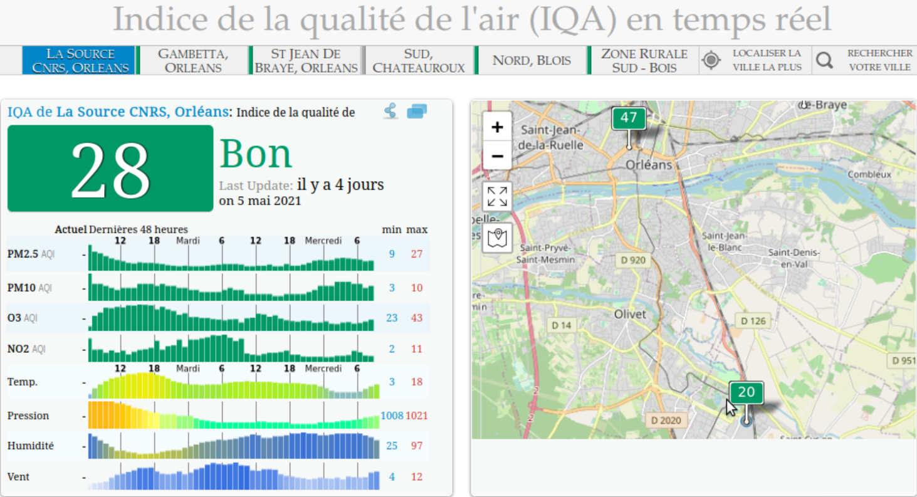Click the share icon beside the IQA title
The image size is (917, 497).
click(390, 112)
